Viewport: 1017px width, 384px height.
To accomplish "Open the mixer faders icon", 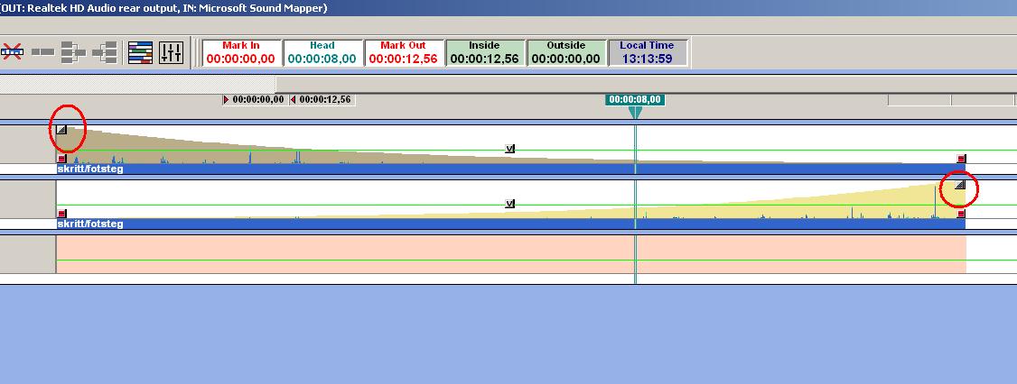I will (x=172, y=52).
